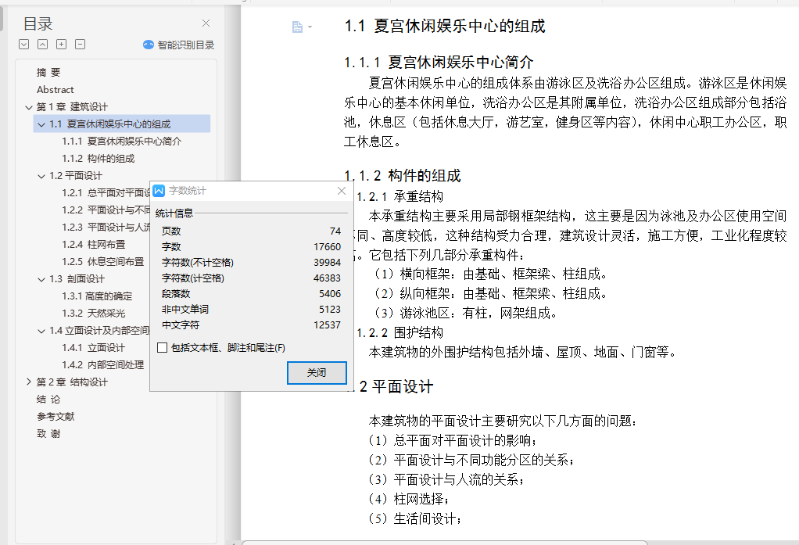Collapse the 1.2 平面设计 outline node
Screen dimensions: 799x545
click(x=41, y=176)
